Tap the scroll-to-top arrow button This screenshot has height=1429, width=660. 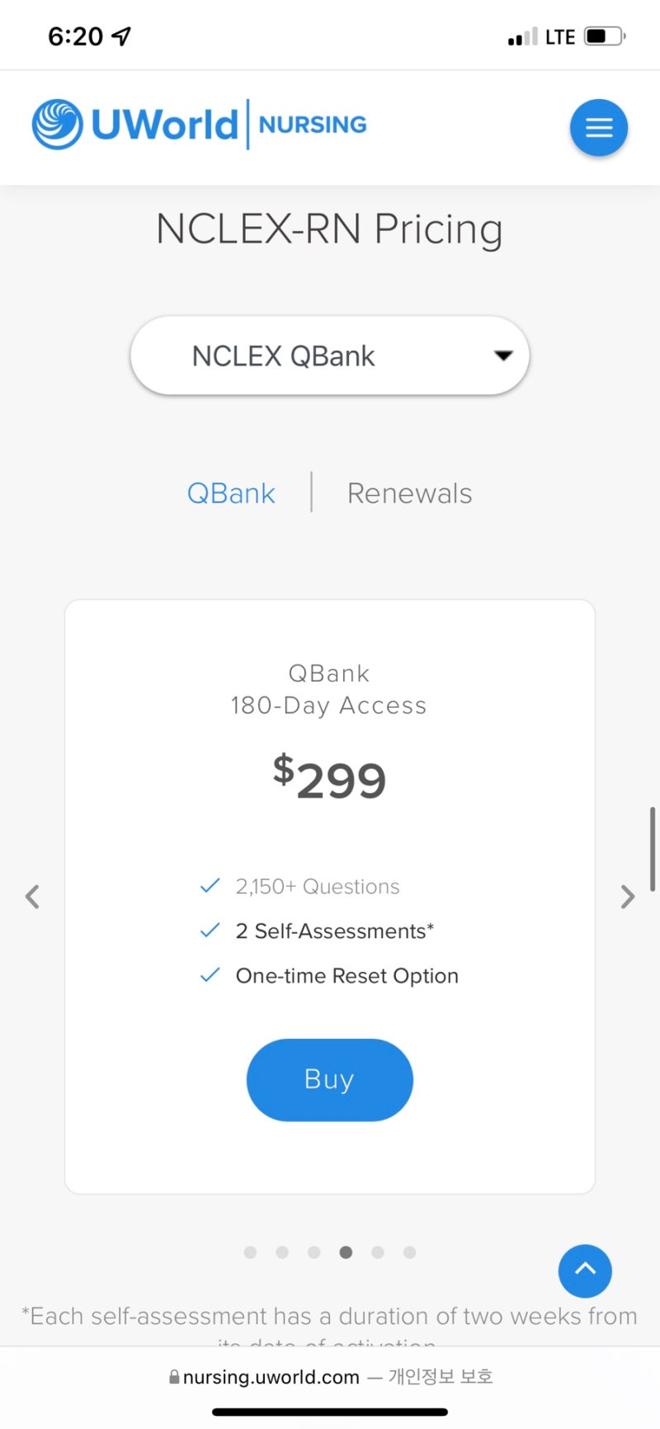pos(585,1271)
